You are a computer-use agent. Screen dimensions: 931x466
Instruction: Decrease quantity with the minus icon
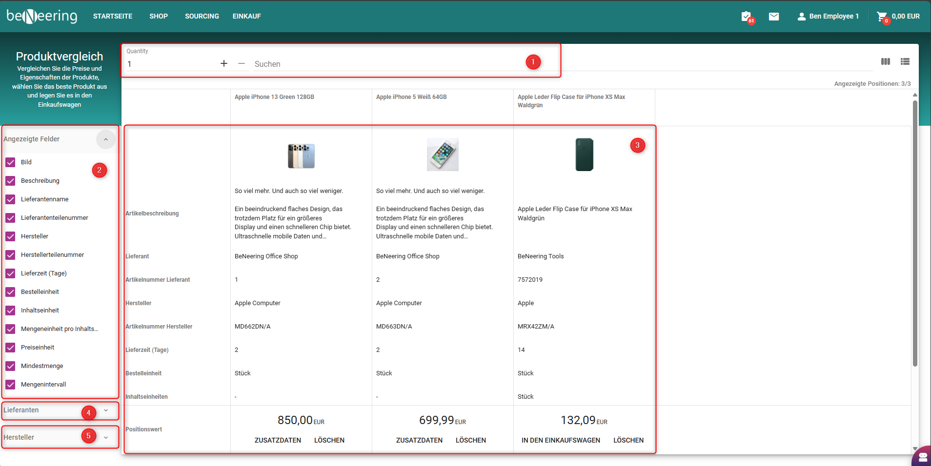242,63
